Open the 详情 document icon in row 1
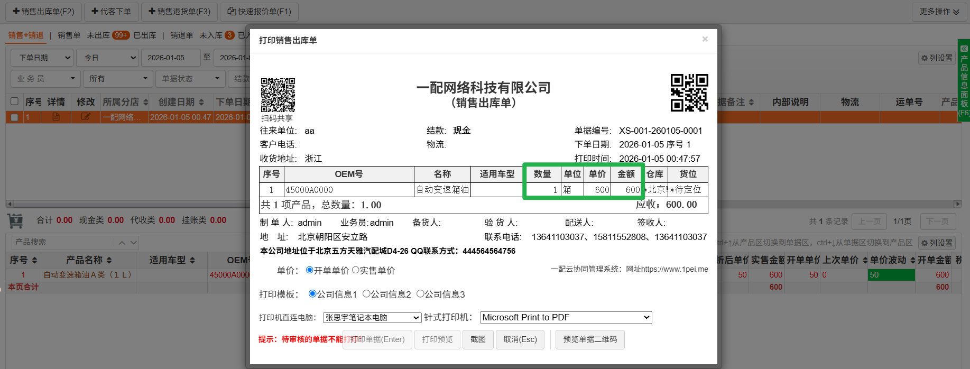This screenshot has width=970, height=369. click(x=56, y=117)
